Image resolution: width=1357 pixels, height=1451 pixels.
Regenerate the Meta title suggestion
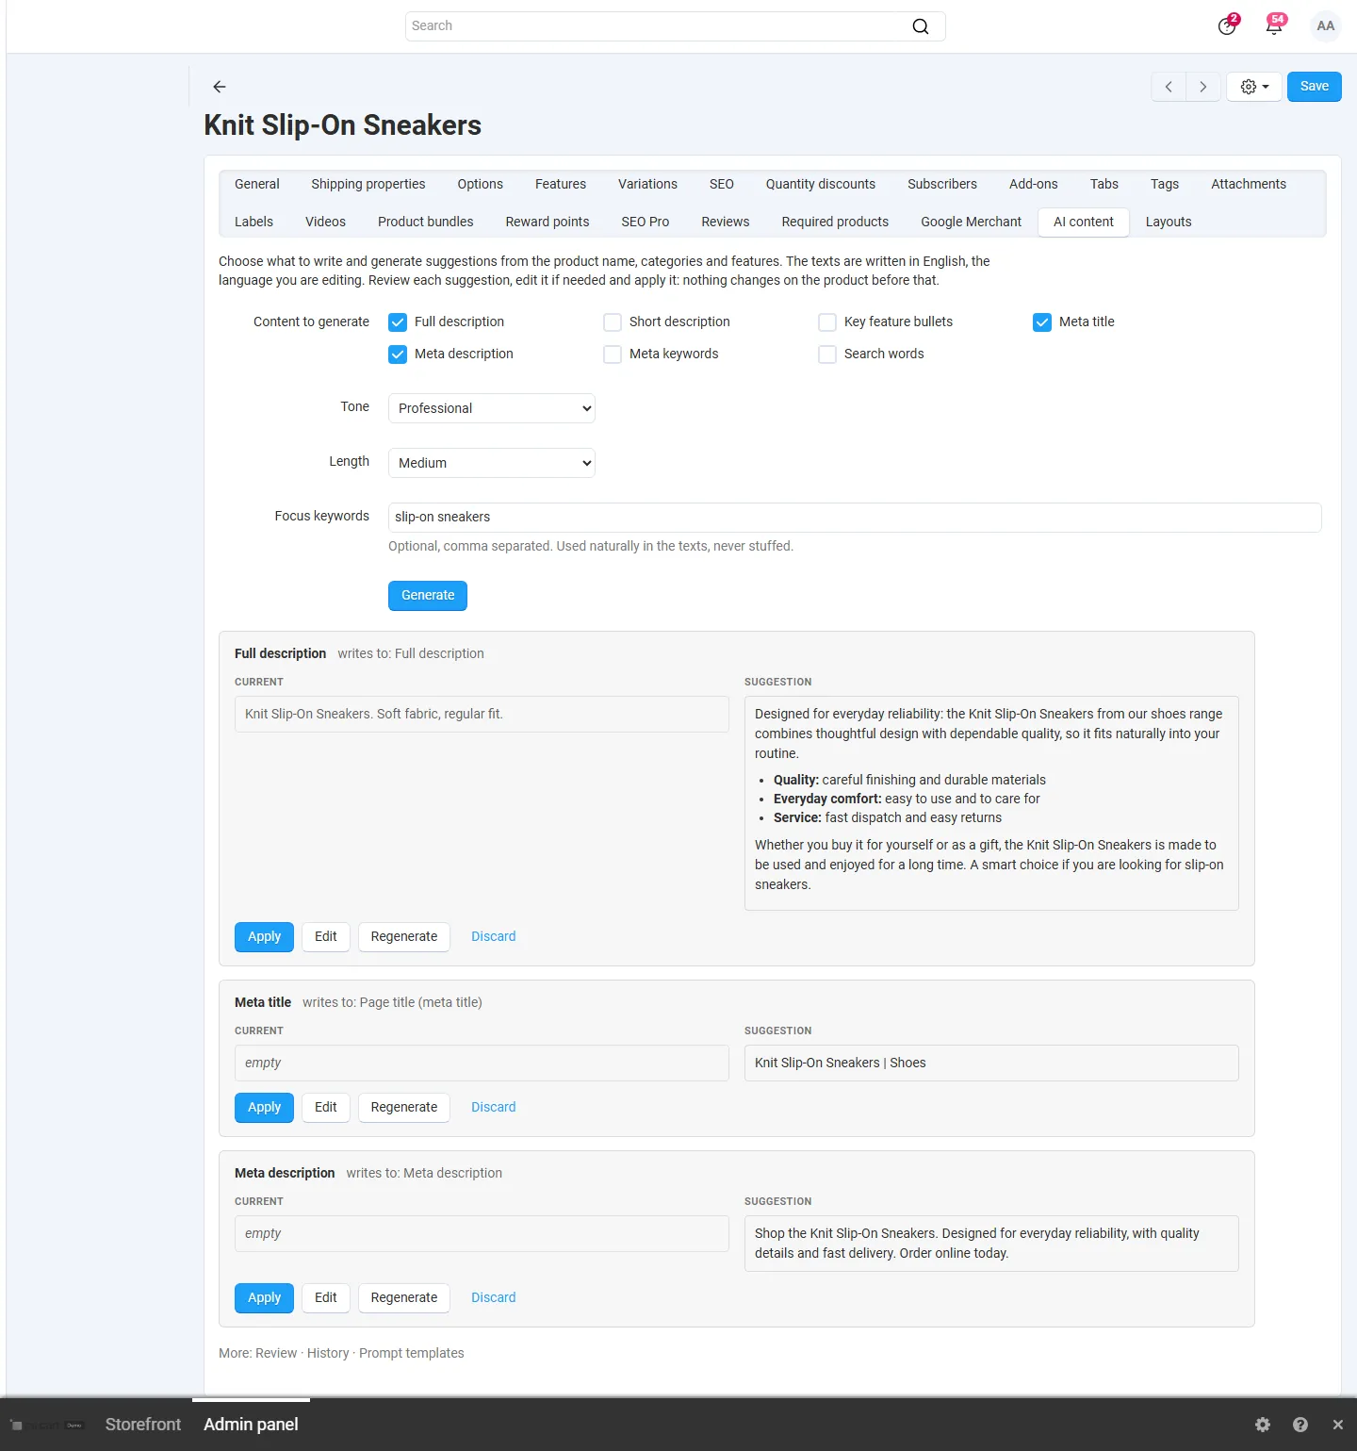click(x=404, y=1108)
